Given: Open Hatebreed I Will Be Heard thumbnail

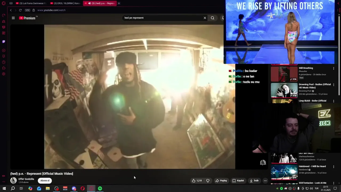Looking at the screenshot, I should 284,172.
